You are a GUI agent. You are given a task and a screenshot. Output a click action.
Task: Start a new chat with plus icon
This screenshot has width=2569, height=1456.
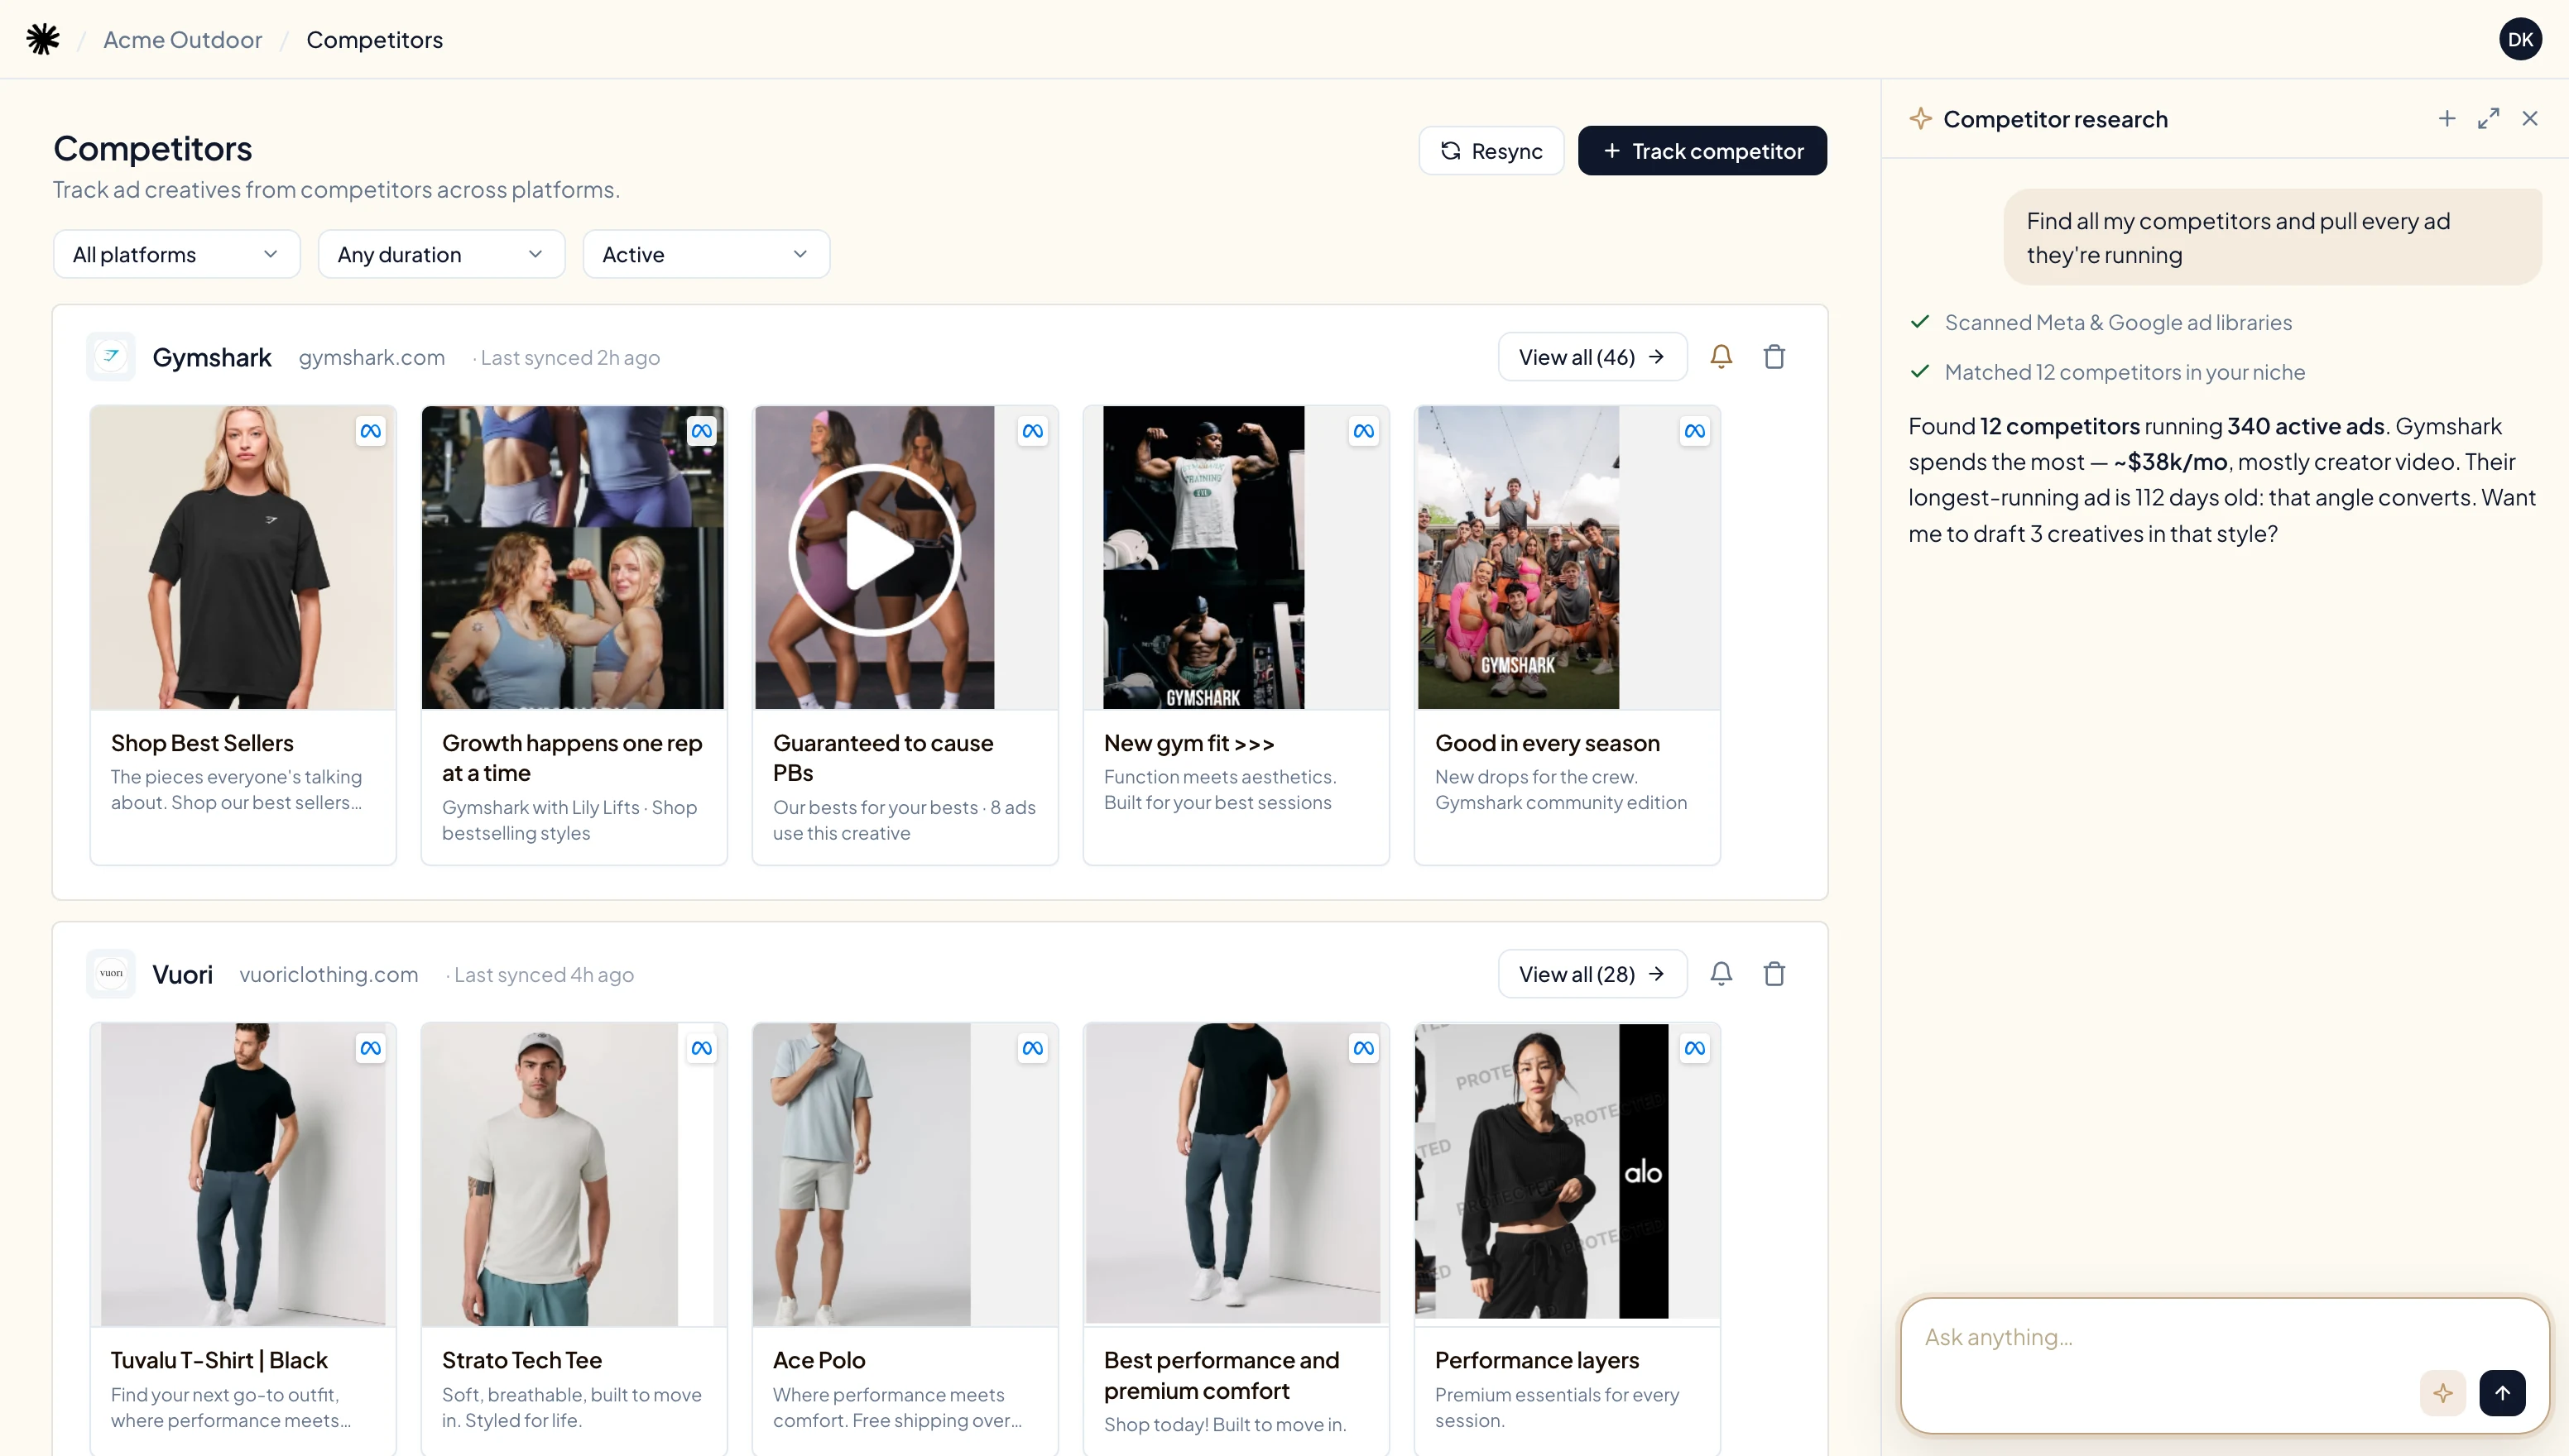2447,119
